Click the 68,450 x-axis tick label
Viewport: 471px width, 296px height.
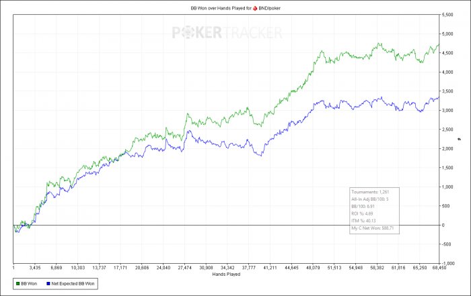(x=439, y=268)
